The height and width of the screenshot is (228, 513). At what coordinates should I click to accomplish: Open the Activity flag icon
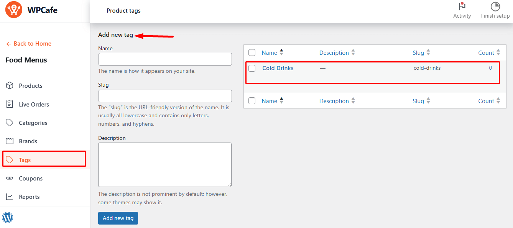point(462,7)
